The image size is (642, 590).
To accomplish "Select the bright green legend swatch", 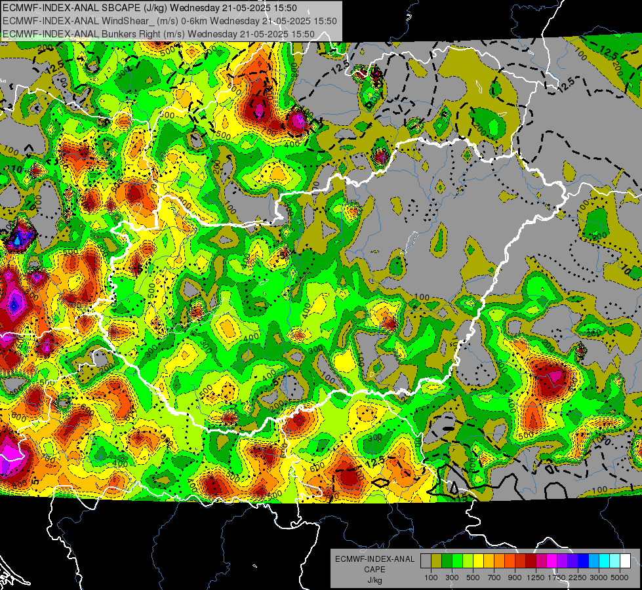I will [457, 560].
